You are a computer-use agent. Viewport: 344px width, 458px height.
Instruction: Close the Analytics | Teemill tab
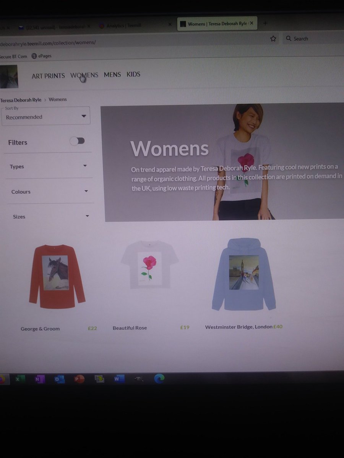pos(170,25)
